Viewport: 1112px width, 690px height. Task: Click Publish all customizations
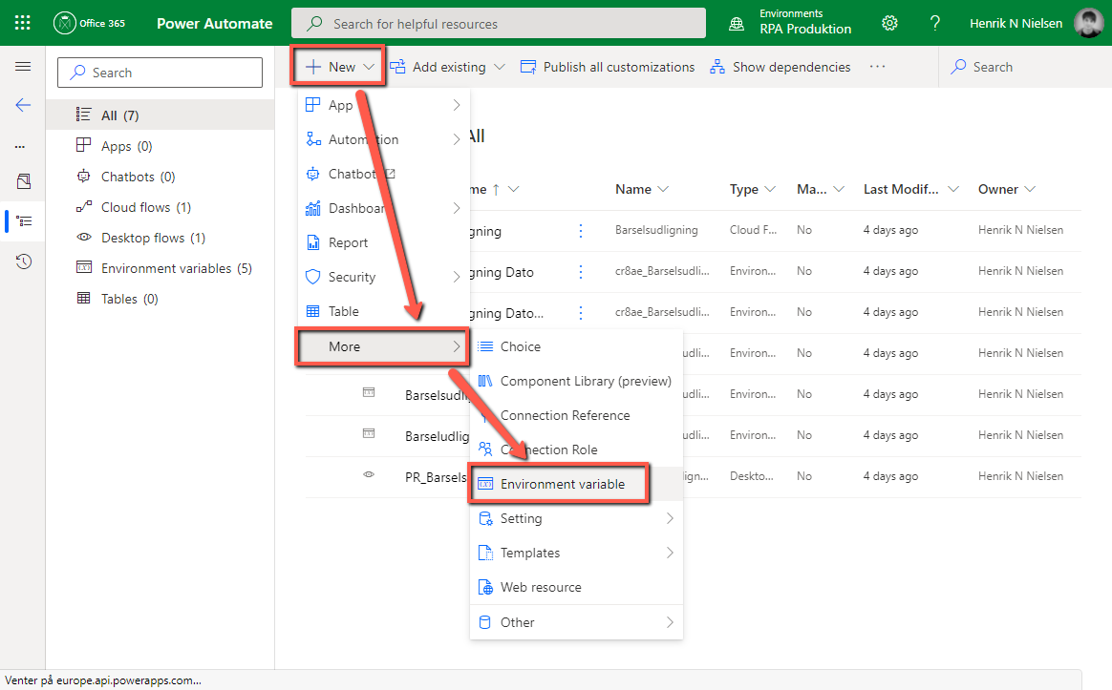(x=608, y=67)
